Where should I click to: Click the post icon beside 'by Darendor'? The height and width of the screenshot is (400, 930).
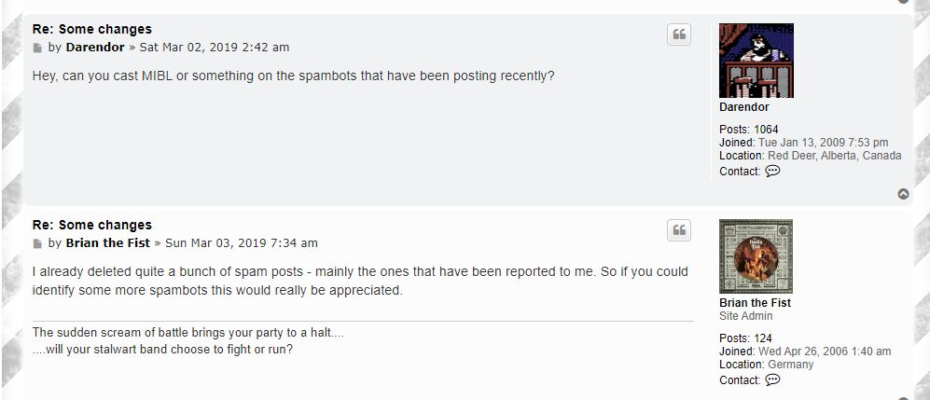coord(37,48)
